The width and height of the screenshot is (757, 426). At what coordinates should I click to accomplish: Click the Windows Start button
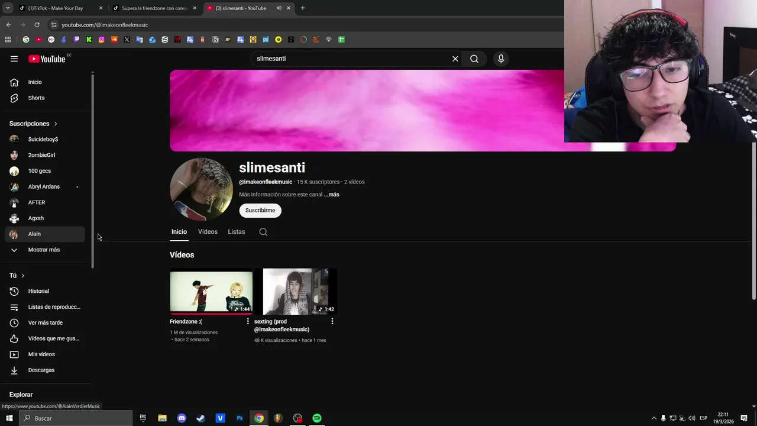(x=9, y=418)
